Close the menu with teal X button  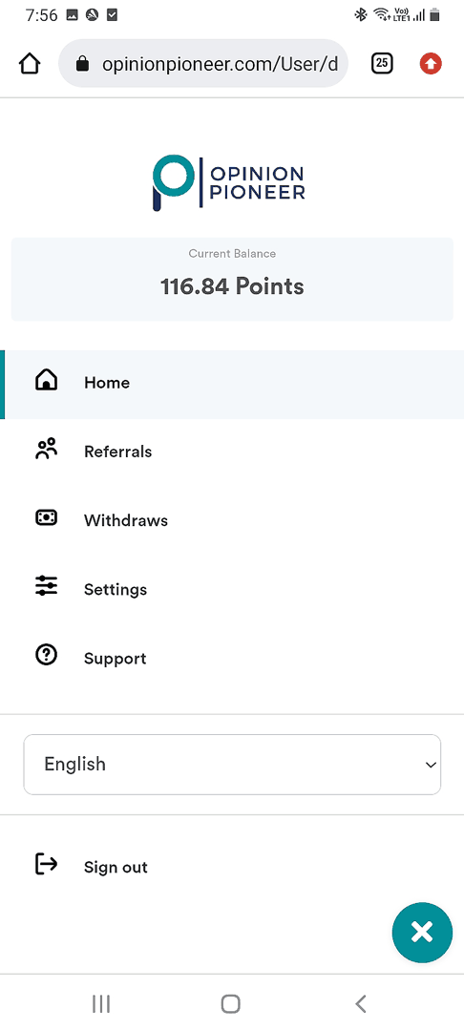(422, 933)
